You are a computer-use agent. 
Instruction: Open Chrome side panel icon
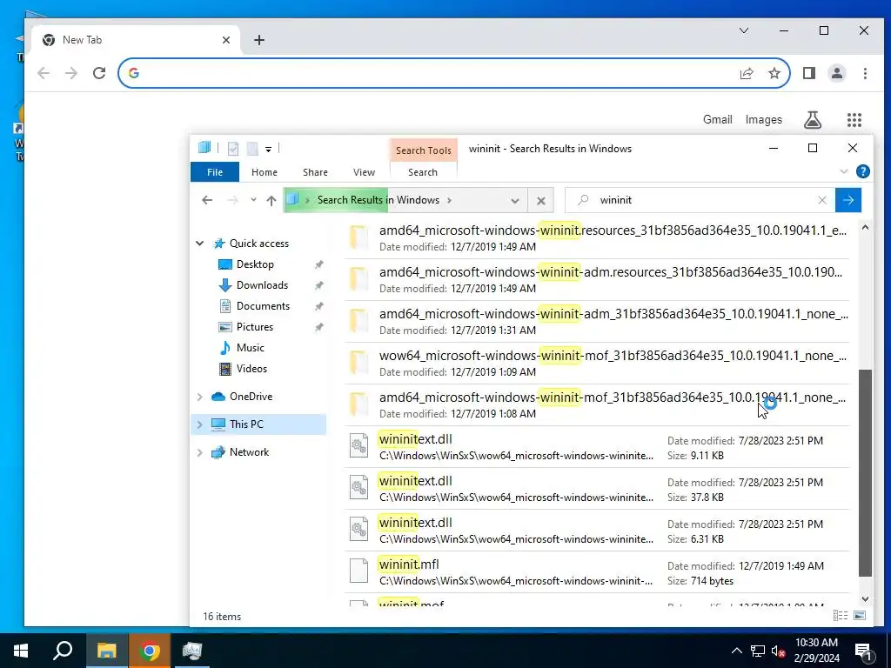[x=809, y=73]
